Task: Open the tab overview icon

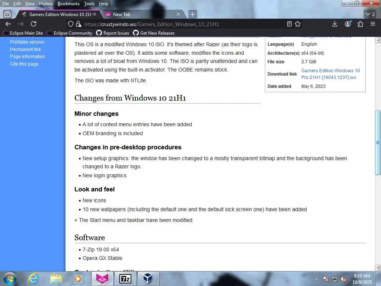Action: (x=7, y=15)
